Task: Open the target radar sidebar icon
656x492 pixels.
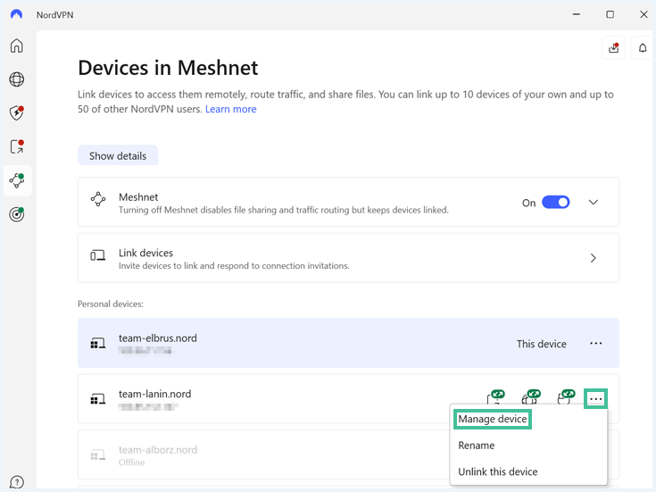Action: [17, 214]
